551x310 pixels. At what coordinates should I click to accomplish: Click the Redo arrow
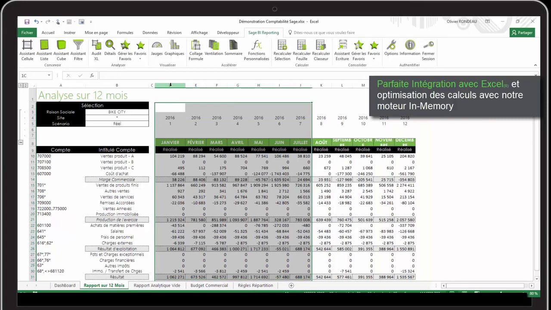click(48, 22)
